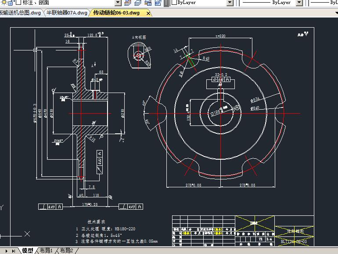Select the 179±0.25 width dimension
This screenshot has height=254, width=338.
(x=90, y=204)
